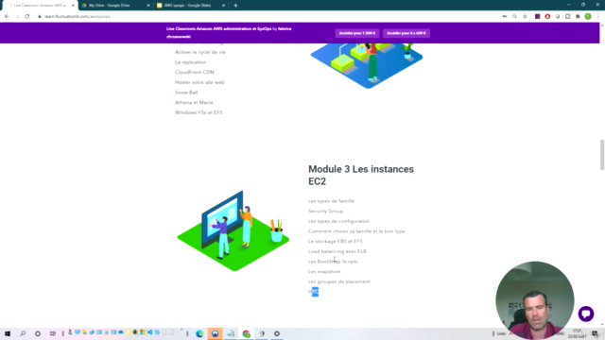The height and width of the screenshot is (340, 605).
Task: Open a new browser tab
Action: point(235,6)
